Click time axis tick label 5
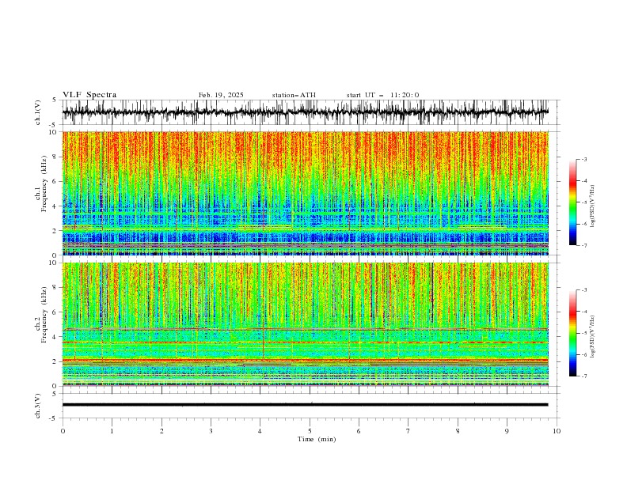627x484 pixels. (310, 431)
